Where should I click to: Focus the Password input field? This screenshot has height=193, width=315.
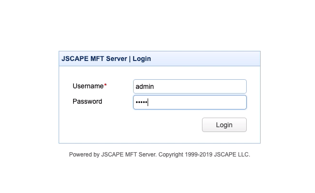click(189, 102)
